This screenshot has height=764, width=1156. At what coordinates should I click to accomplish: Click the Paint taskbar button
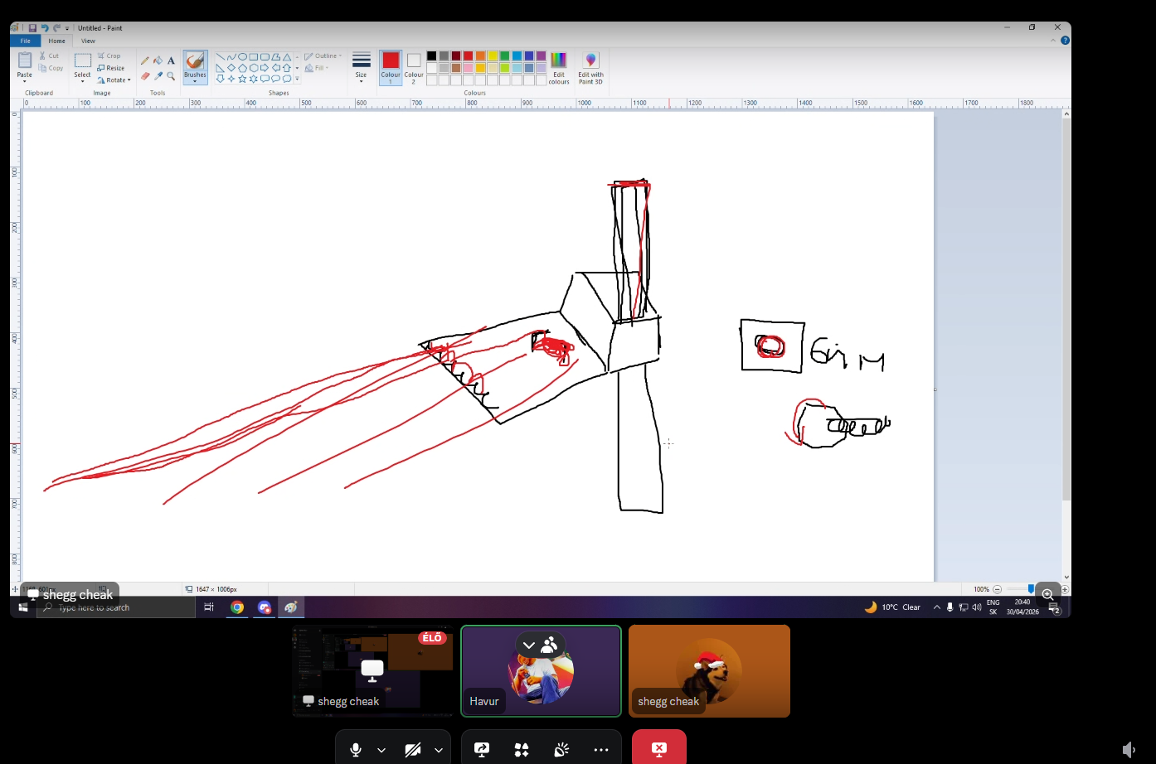(291, 607)
